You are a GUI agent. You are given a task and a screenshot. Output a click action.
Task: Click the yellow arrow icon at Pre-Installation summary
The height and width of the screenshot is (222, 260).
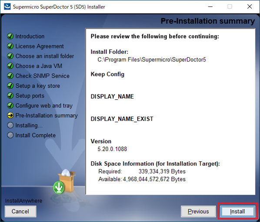(10, 115)
